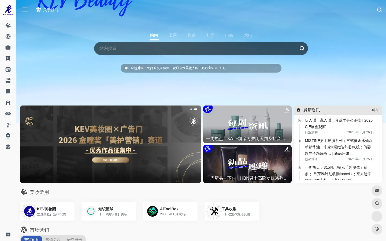Open the 知识星球 site card
The image size is (386, 241).
tap(109, 211)
